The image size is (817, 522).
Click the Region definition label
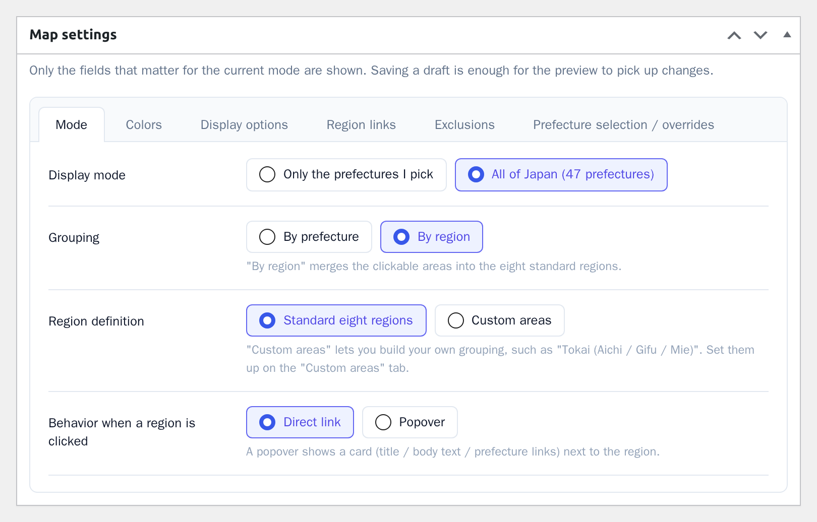tap(96, 321)
